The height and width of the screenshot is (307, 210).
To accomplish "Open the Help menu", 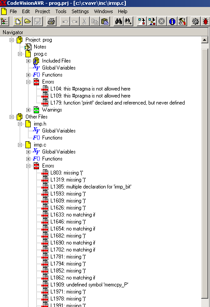I will [x=122, y=11].
